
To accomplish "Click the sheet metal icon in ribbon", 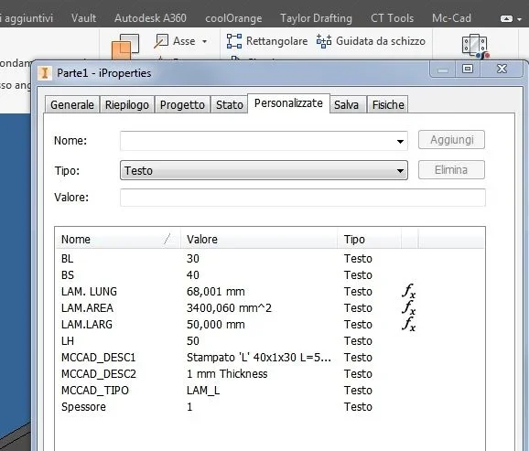I will tap(475, 46).
